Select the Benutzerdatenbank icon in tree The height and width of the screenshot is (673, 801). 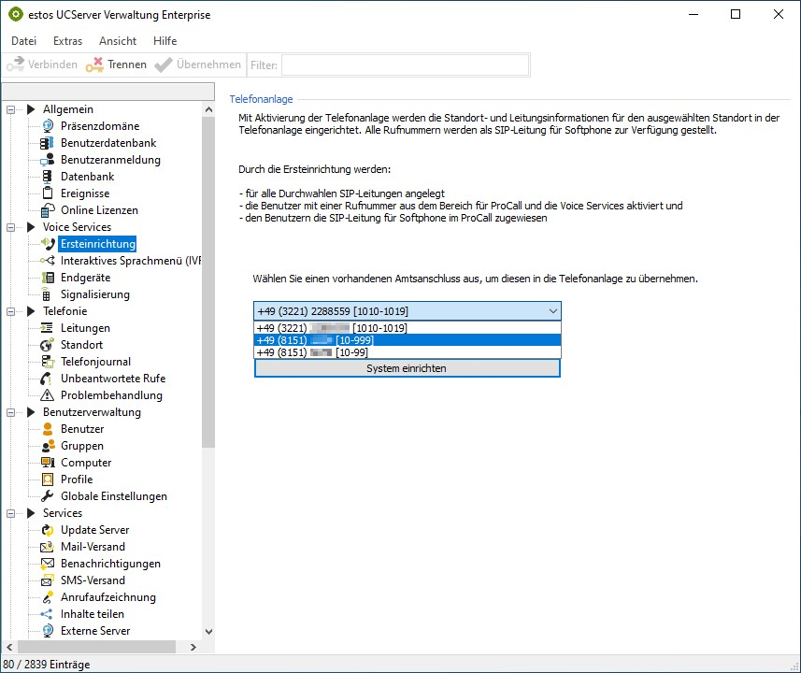pos(47,143)
